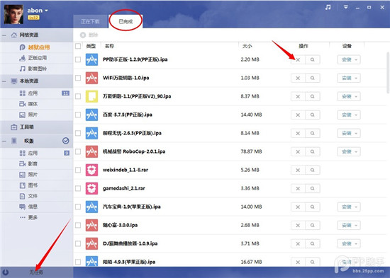Open install dropdown arrow for 随心富-3.0.0
This screenshot has height=278, width=390.
356,226
